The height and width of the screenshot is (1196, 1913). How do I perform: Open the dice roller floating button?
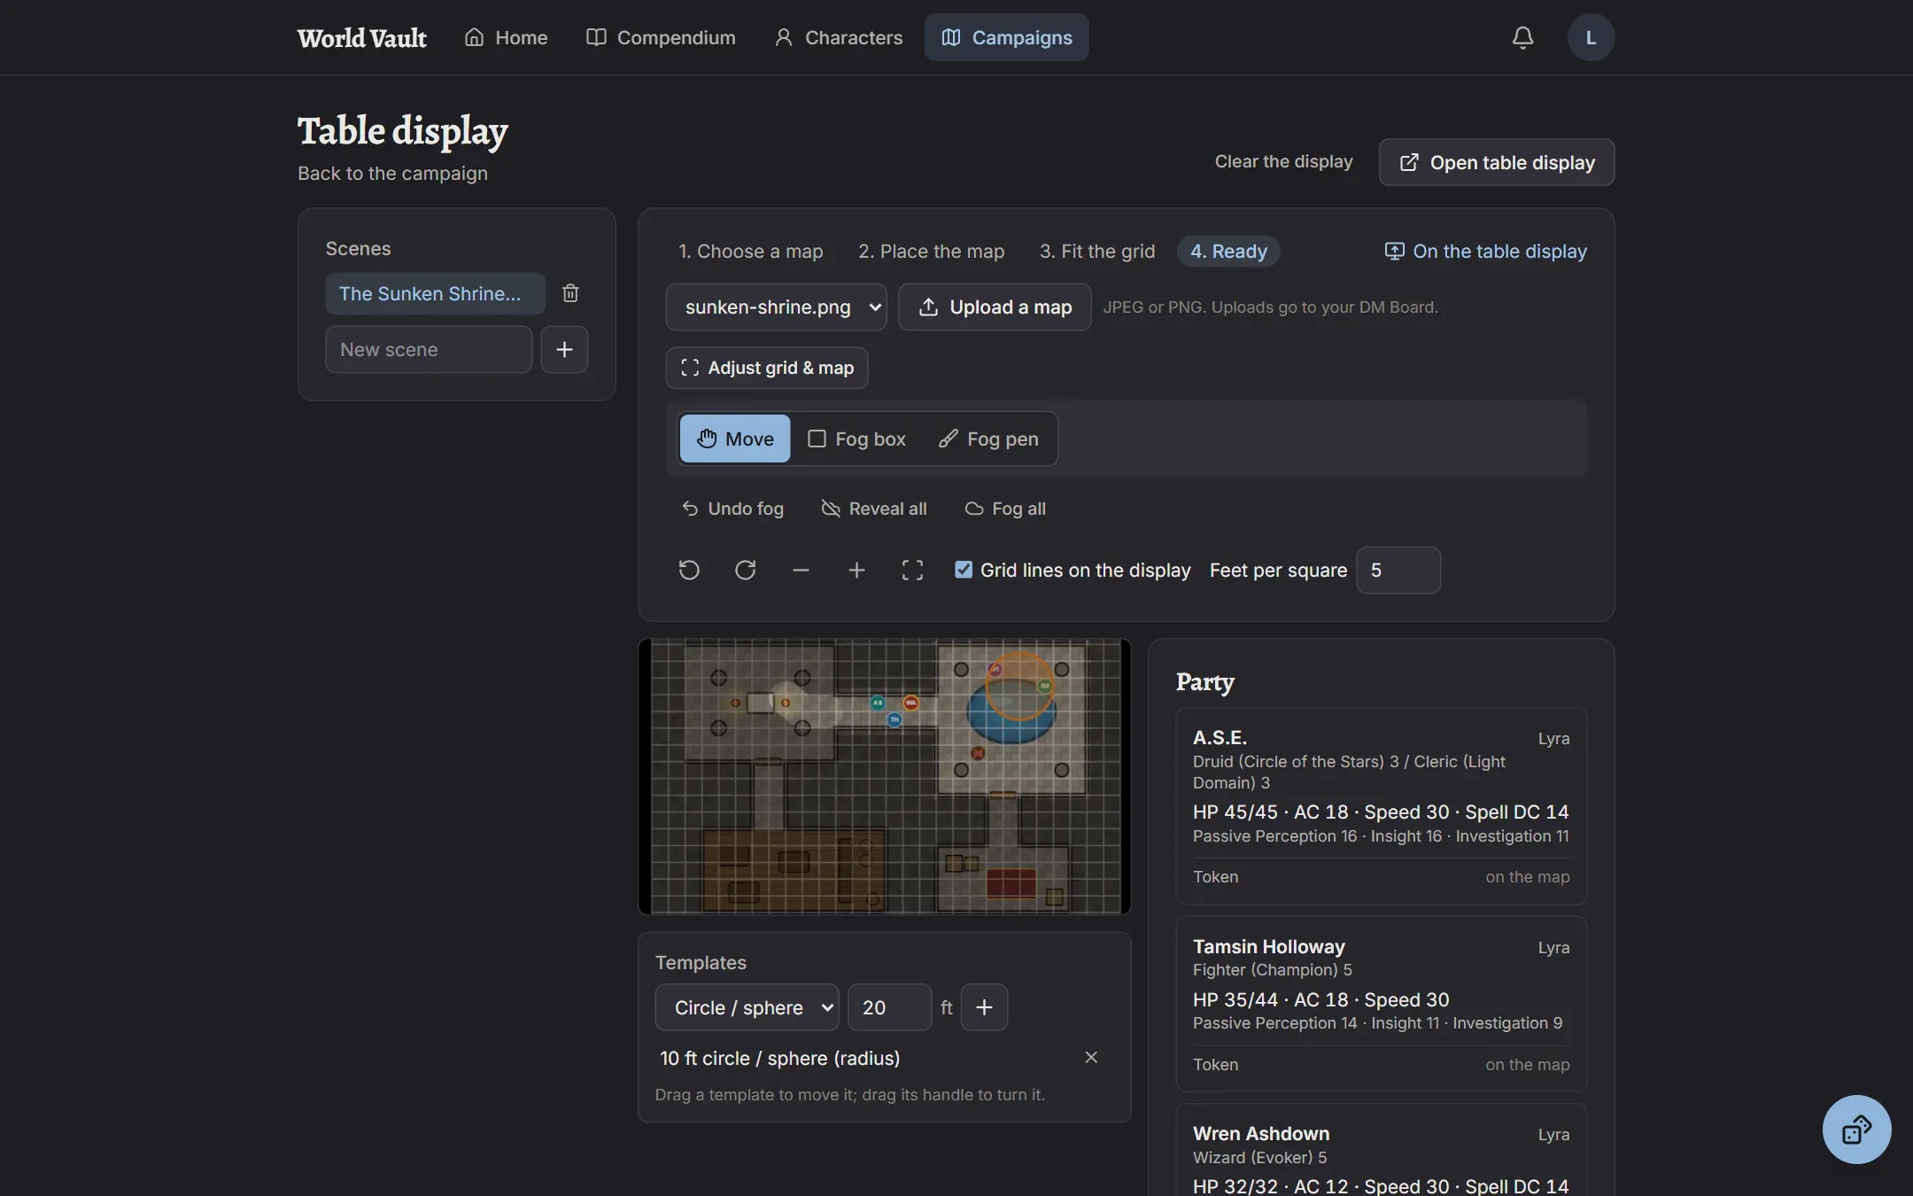(1856, 1130)
